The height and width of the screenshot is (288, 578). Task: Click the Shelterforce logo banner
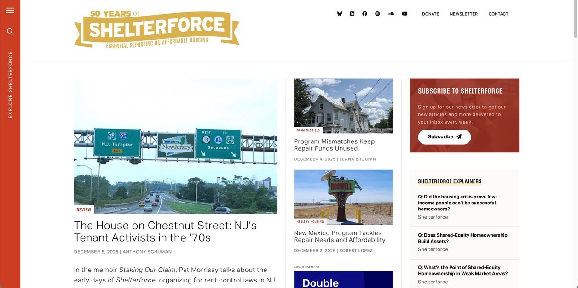156,29
